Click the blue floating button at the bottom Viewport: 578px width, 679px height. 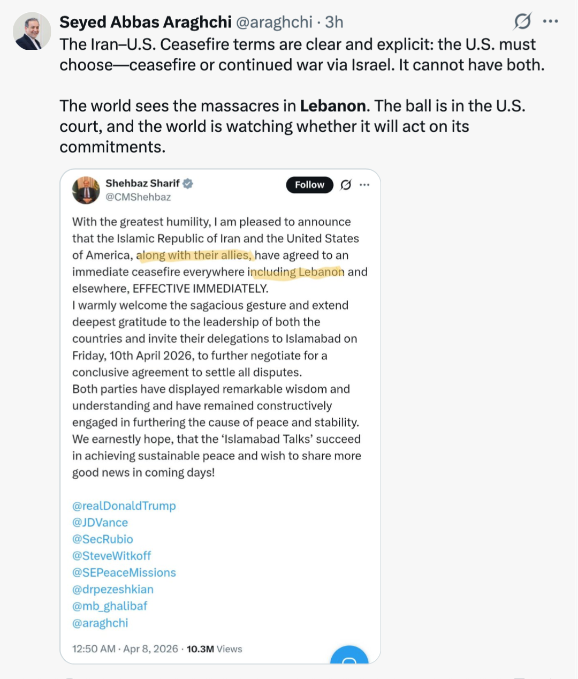click(x=349, y=657)
